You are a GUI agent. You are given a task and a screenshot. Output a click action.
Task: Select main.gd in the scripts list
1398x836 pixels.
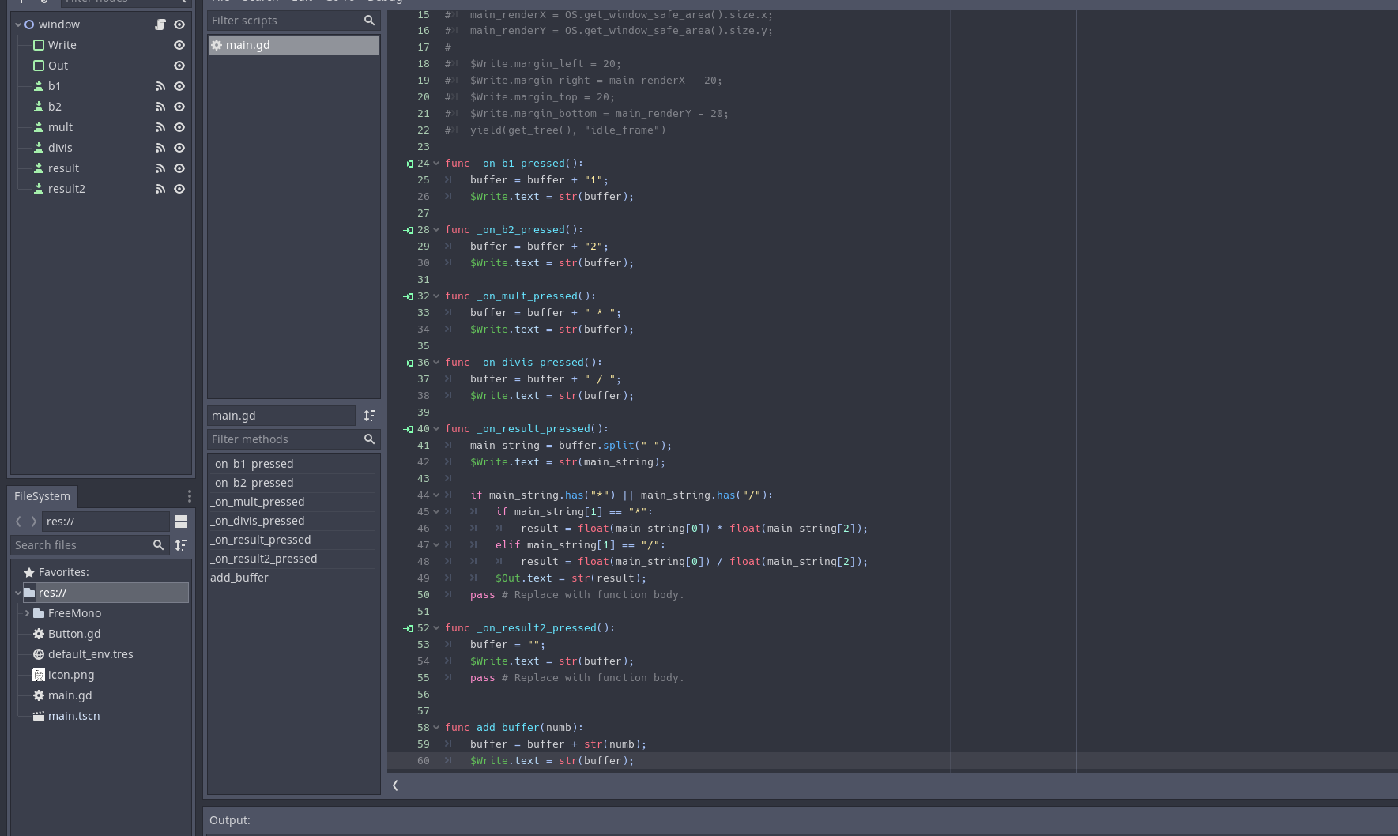[x=247, y=45]
